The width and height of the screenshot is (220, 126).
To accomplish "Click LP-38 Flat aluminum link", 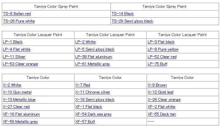I will coord(94,57).
